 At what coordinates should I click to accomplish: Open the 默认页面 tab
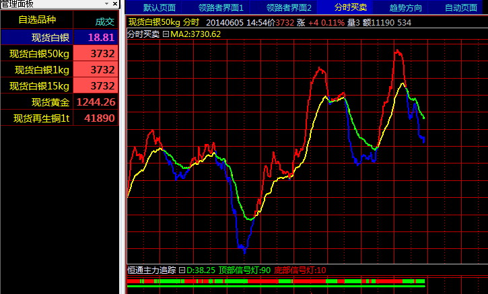click(x=160, y=7)
